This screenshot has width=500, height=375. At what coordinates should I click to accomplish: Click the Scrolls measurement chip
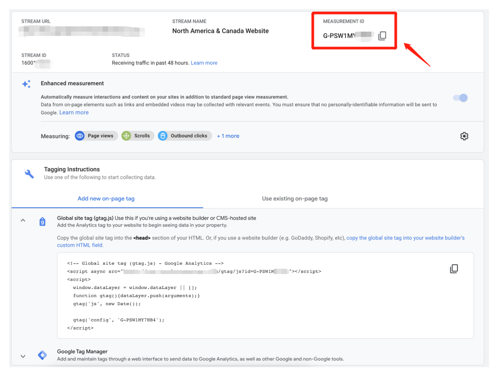click(137, 136)
